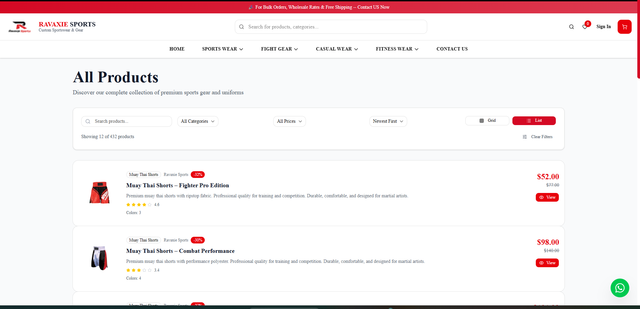The width and height of the screenshot is (640, 309).
Task: Open the WhatsApp chat bubble
Action: (x=620, y=288)
